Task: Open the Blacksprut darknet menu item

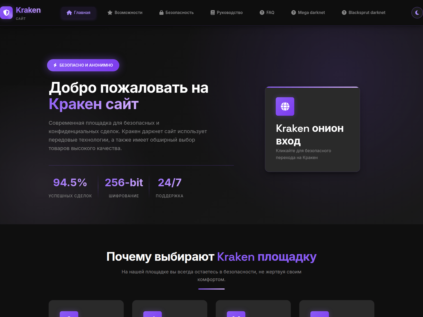Action: [364, 13]
